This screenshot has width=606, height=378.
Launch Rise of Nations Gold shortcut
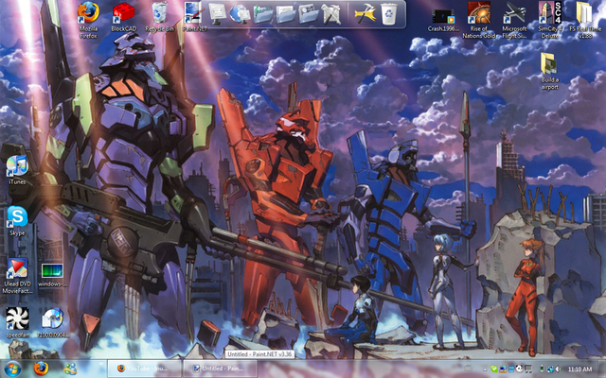click(479, 20)
